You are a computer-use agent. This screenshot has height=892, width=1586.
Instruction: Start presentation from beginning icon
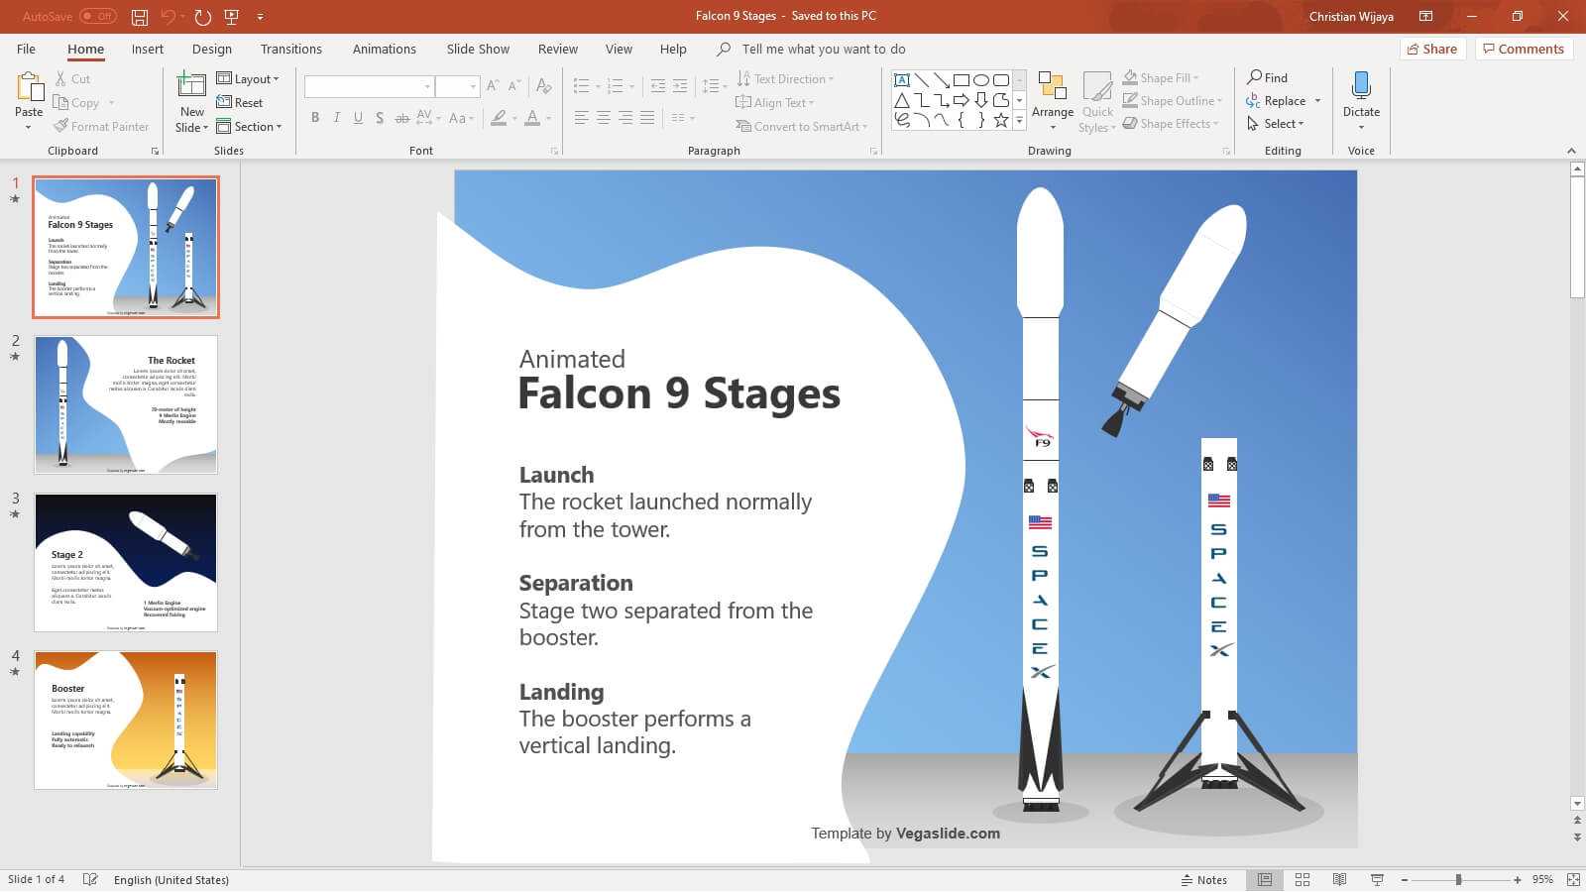[232, 17]
